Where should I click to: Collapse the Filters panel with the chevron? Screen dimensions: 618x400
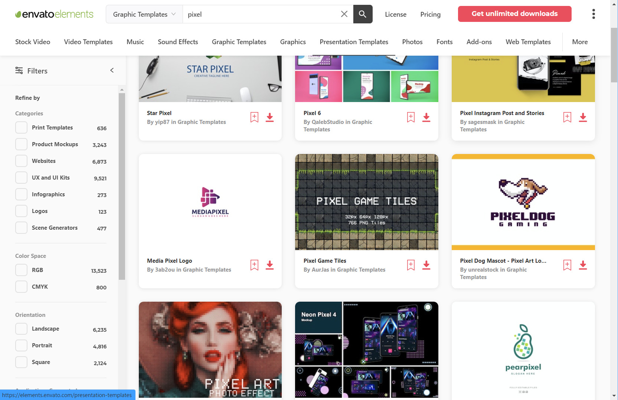(x=112, y=71)
